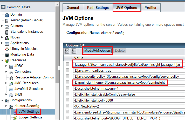Click the Select All options icon
The width and height of the screenshot is (185, 120).
[x=66, y=51]
